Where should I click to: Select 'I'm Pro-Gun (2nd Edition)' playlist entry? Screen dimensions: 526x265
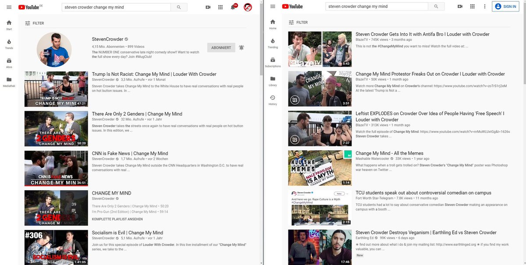[130, 212]
